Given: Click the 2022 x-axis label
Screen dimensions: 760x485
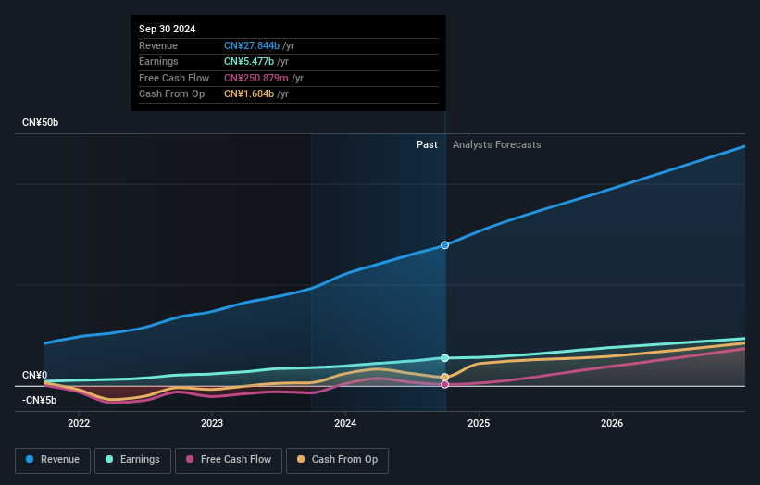Looking at the screenshot, I should click(x=79, y=423).
